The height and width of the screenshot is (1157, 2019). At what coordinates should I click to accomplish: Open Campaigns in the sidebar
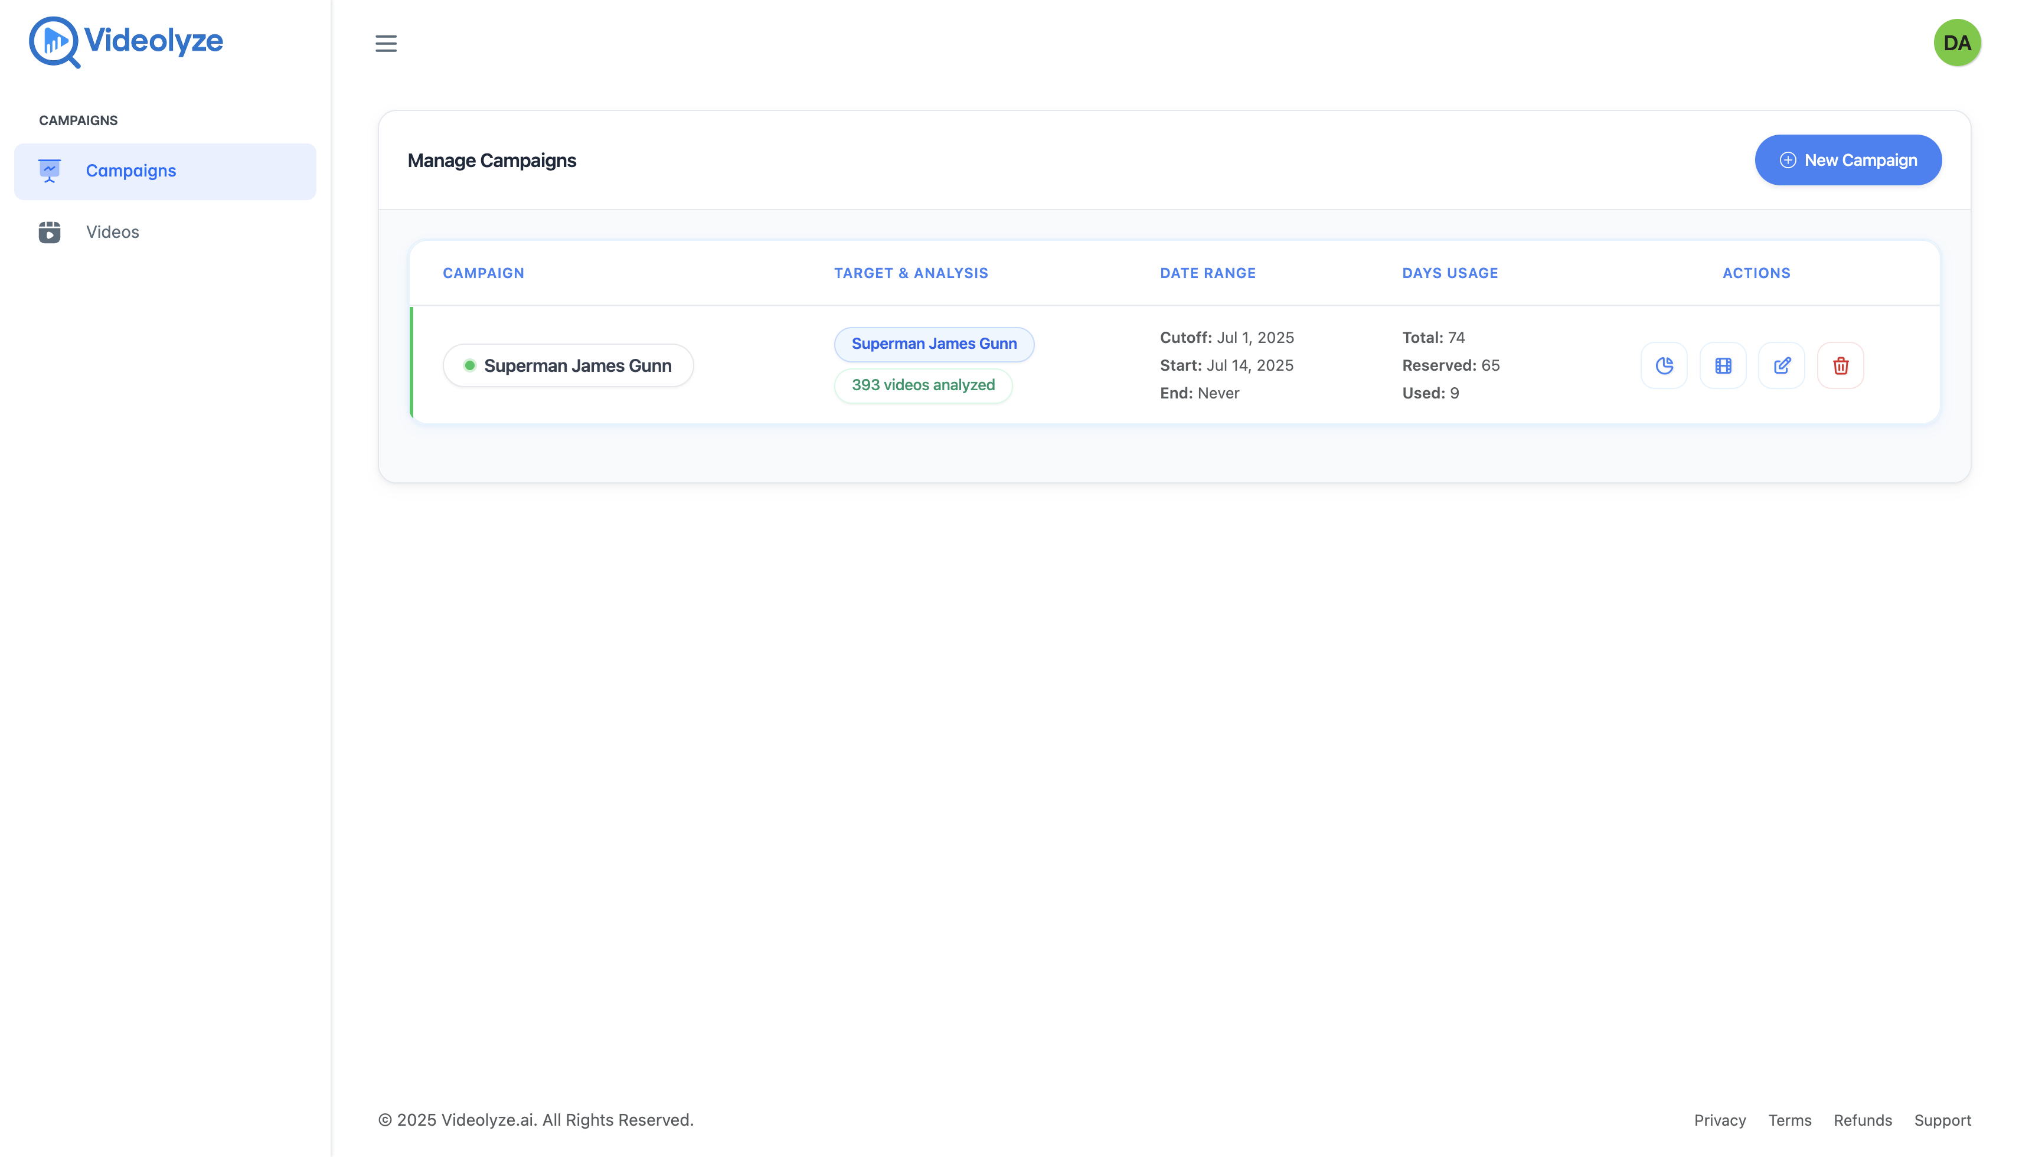click(x=165, y=171)
